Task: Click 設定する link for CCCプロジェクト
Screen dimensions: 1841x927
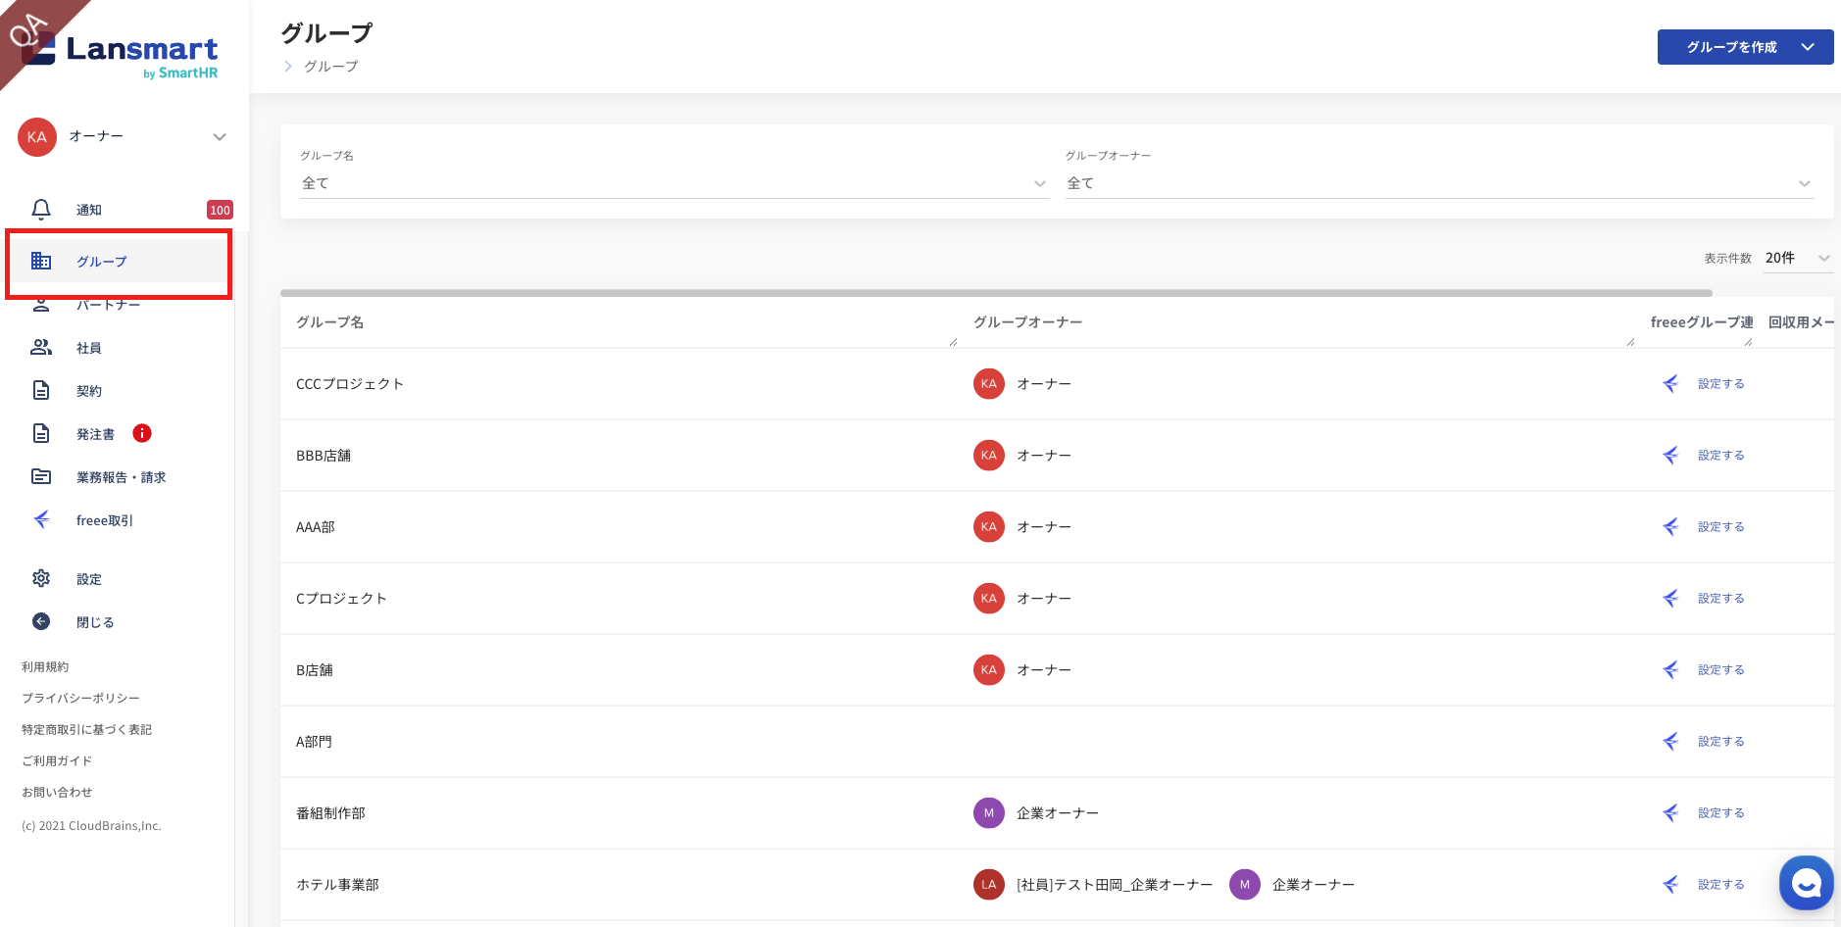Action: [1720, 384]
